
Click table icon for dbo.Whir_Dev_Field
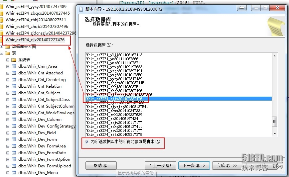(14, 133)
